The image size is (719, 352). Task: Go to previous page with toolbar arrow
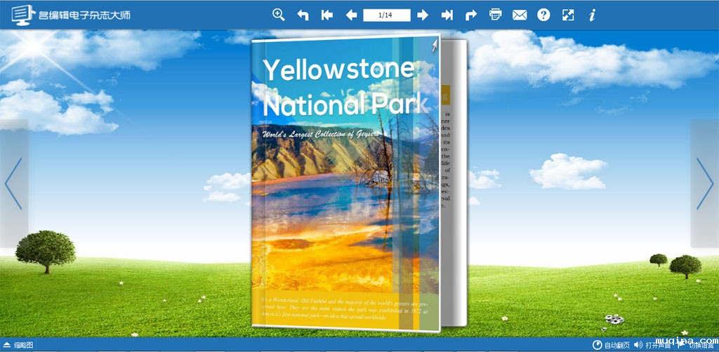[x=351, y=15]
